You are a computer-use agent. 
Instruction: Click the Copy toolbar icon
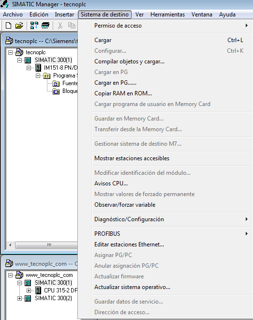72,26
